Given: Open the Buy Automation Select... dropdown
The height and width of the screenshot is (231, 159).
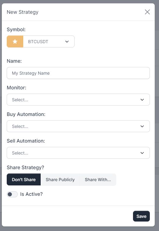Looking at the screenshot, I should pos(78,126).
